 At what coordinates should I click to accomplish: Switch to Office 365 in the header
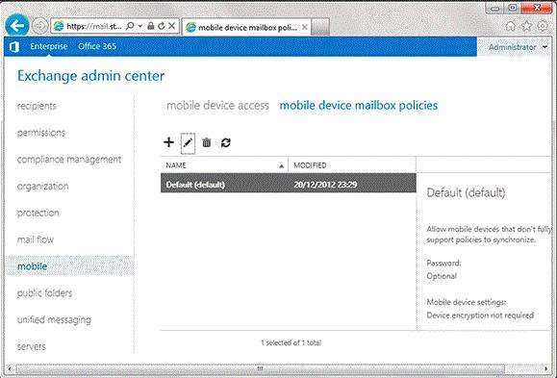97,46
